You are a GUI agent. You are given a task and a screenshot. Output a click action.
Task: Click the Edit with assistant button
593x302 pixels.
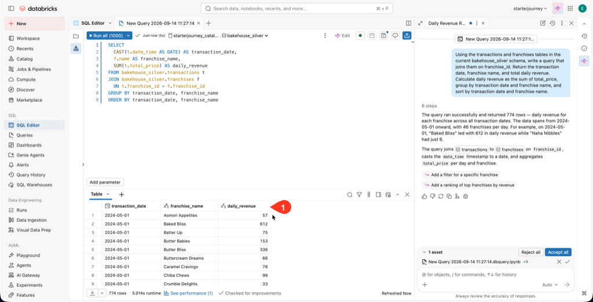342,35
